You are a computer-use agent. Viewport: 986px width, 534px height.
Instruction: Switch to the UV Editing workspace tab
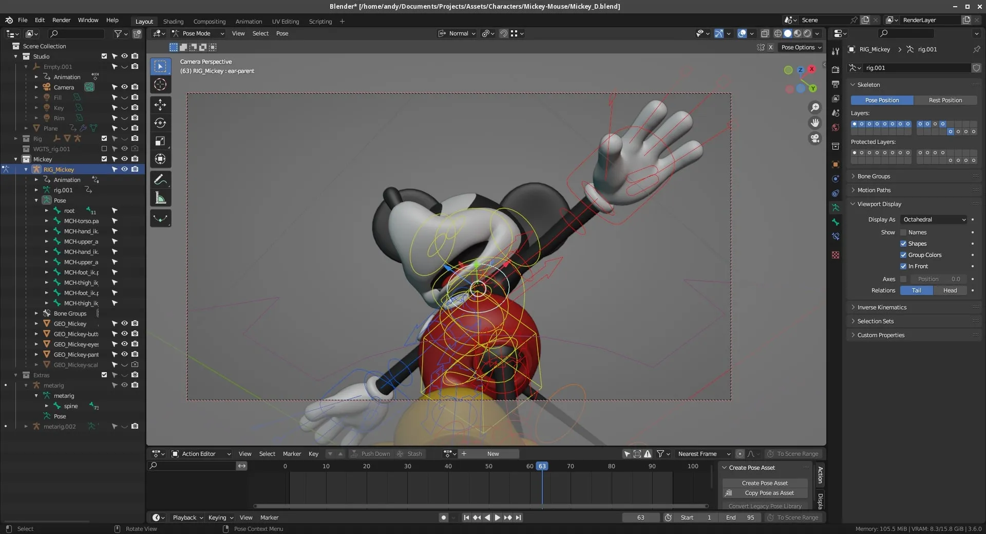[x=285, y=22]
